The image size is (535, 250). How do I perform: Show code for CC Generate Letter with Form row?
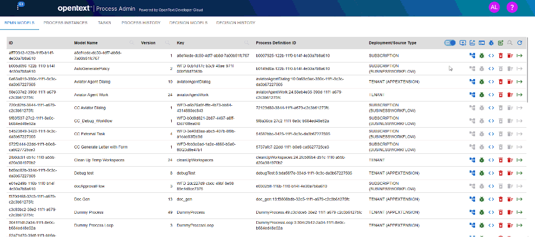(x=491, y=147)
